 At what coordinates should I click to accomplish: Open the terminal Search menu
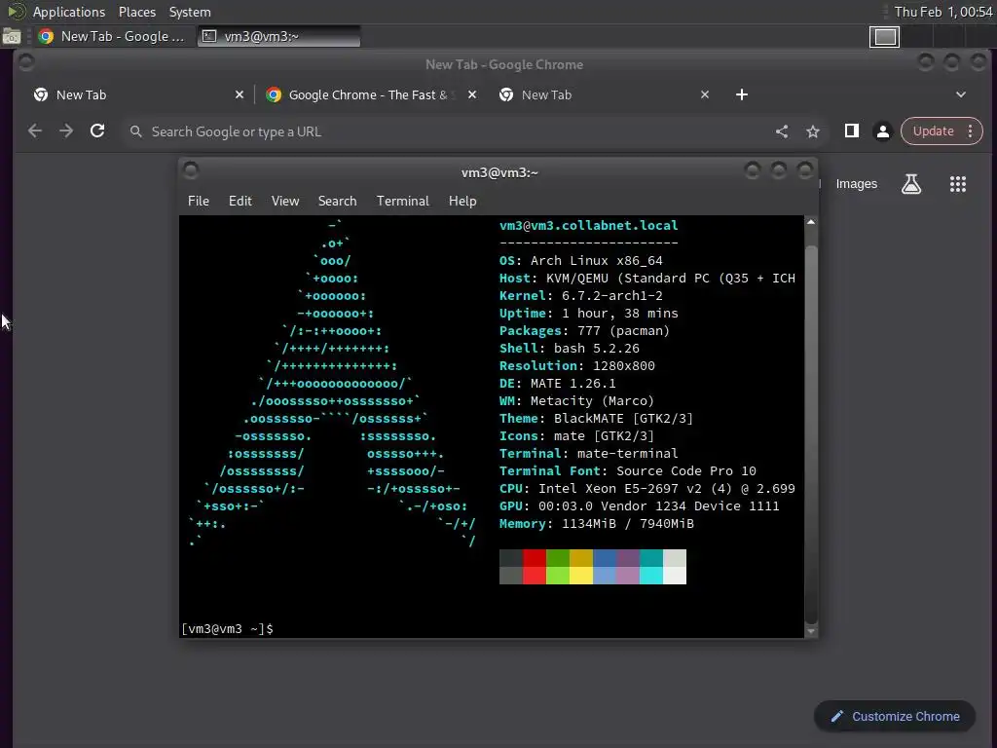coord(337,201)
